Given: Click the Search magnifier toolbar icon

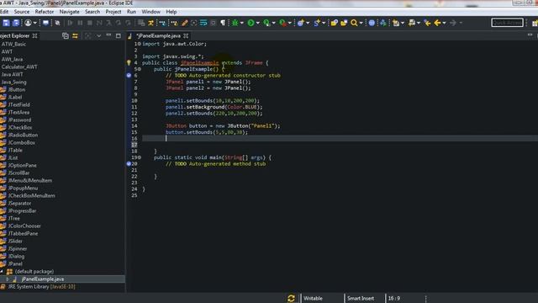Looking at the screenshot, I should [354, 23].
